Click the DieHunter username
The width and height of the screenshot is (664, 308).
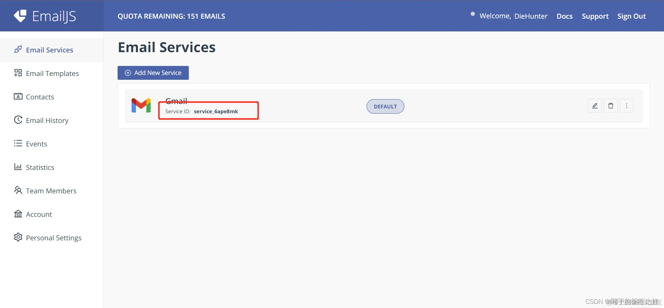(x=531, y=16)
